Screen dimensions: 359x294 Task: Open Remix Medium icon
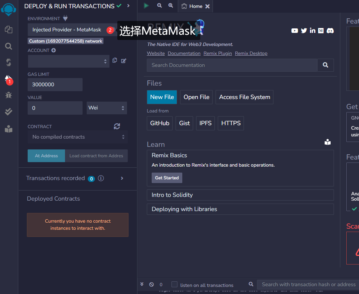(321, 31)
